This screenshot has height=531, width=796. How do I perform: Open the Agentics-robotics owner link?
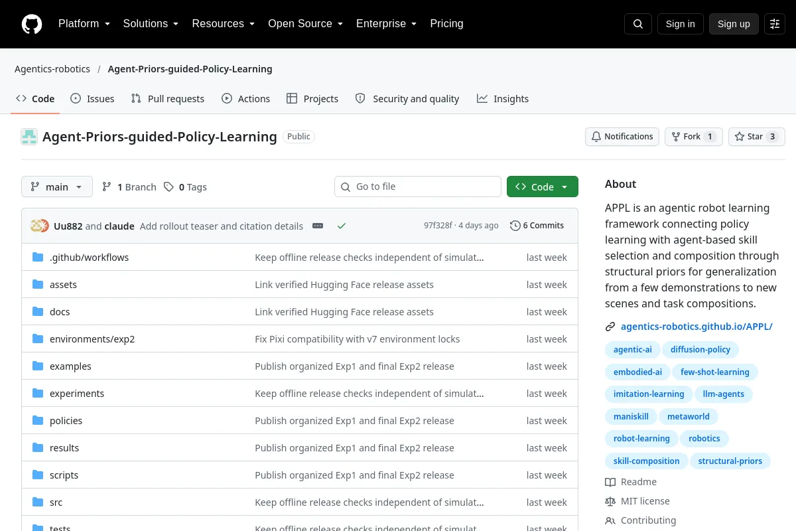pyautogui.click(x=52, y=69)
